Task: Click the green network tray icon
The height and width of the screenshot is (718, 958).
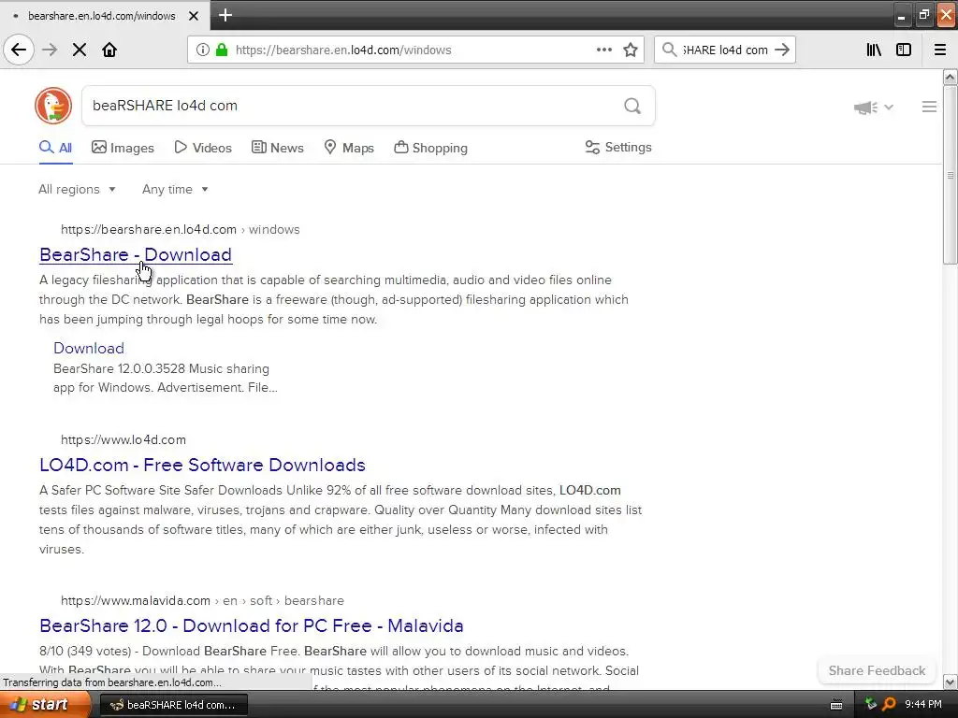Action: pyautogui.click(x=871, y=705)
